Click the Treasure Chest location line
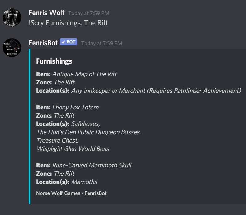Viewport: 246px width, 215px height. pyautogui.click(x=58, y=141)
